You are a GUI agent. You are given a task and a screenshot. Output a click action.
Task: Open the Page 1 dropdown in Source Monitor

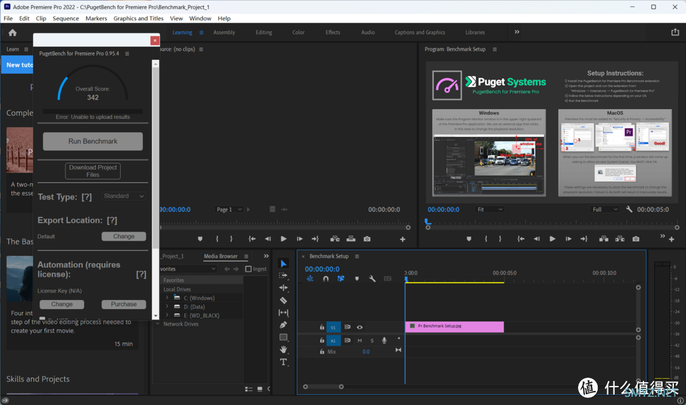click(x=229, y=209)
